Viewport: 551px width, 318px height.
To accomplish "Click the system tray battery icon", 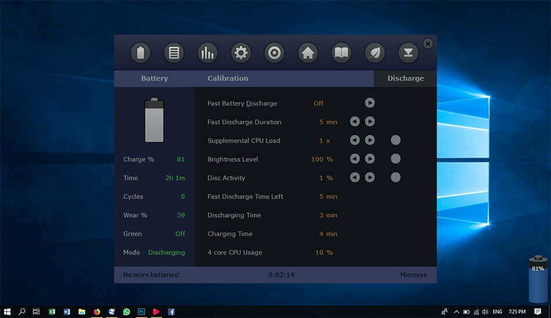I will pyautogui.click(x=466, y=312).
